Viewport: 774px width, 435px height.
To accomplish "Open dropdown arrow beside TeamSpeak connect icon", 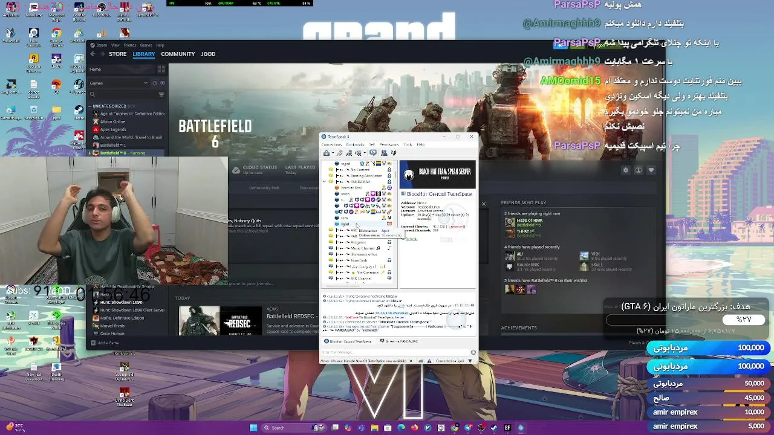I will (x=333, y=153).
